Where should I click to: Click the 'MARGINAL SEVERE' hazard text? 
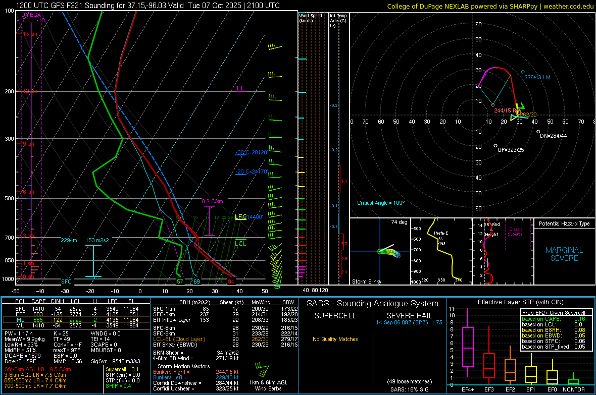click(x=564, y=254)
